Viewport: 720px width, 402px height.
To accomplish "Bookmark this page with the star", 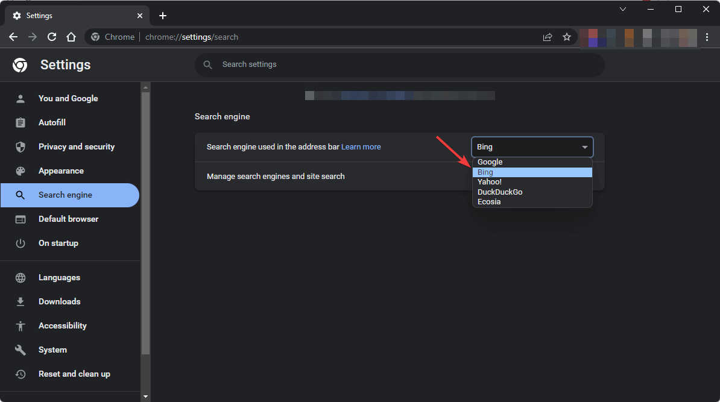I will pyautogui.click(x=567, y=37).
